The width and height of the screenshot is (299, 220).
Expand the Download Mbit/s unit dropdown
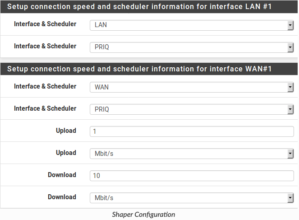coord(192,198)
